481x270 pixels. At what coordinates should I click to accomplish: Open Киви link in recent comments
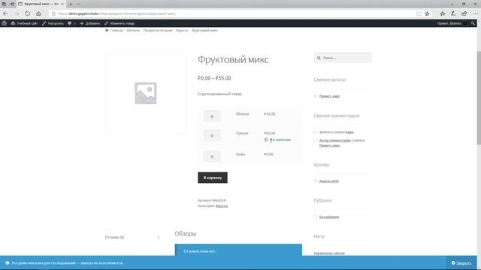point(349,132)
